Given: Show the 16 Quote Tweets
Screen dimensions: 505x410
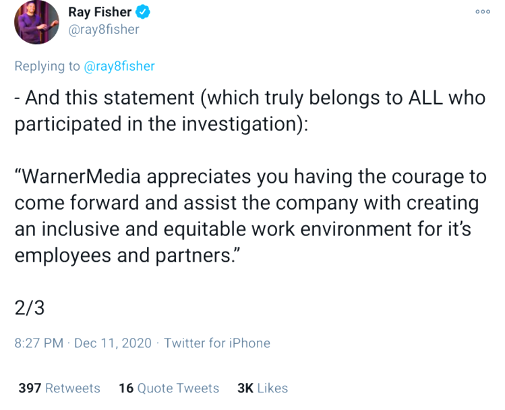Looking at the screenshot, I should click(x=169, y=388).
